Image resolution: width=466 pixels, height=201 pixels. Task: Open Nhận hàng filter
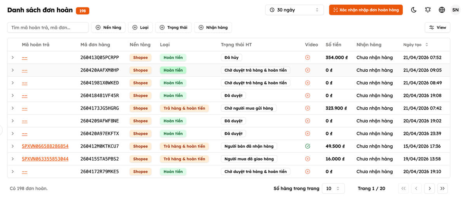[213, 27]
